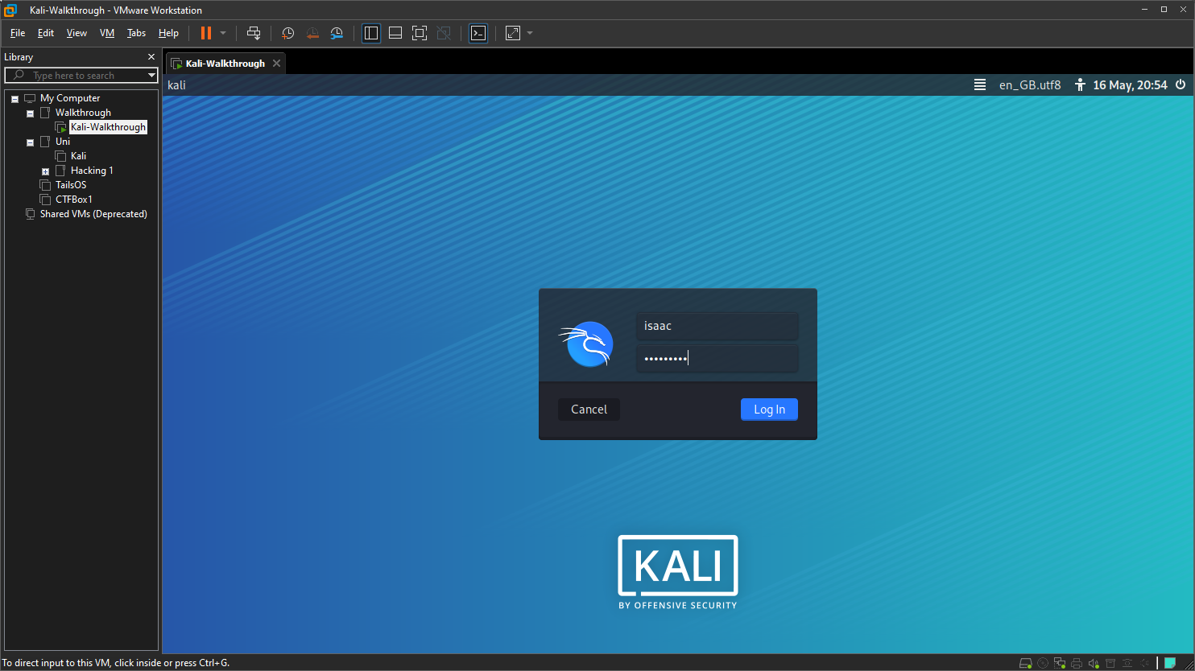
Task: Select the Walkthrough folder in library
Action: pyautogui.click(x=83, y=113)
